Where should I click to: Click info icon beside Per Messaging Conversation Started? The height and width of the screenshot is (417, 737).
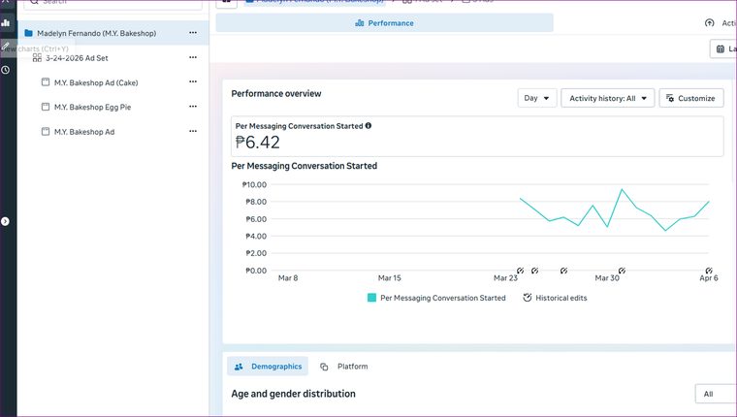368,125
